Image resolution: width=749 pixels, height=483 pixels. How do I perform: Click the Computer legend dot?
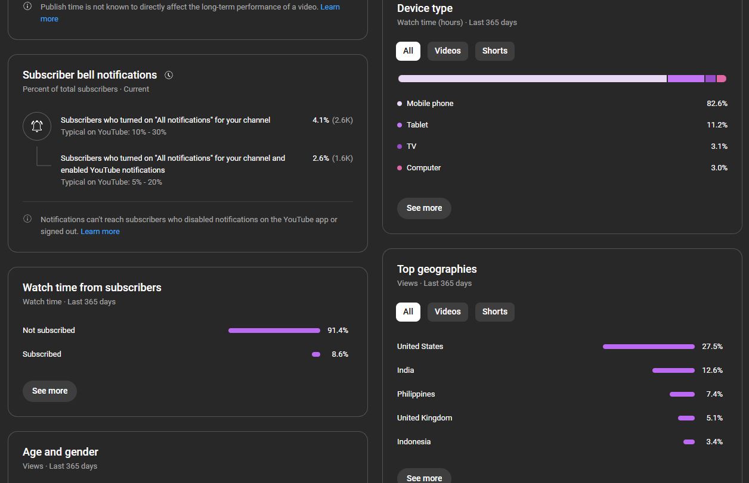[x=400, y=168]
